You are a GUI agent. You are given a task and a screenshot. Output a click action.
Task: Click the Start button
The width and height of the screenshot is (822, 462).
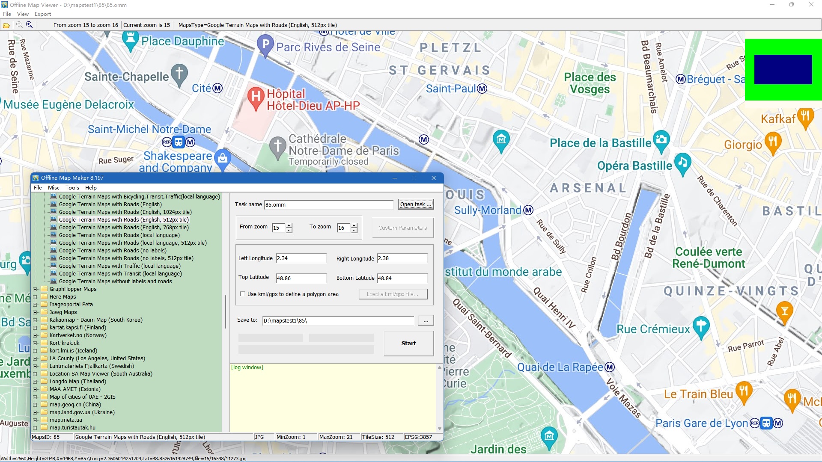[408, 343]
